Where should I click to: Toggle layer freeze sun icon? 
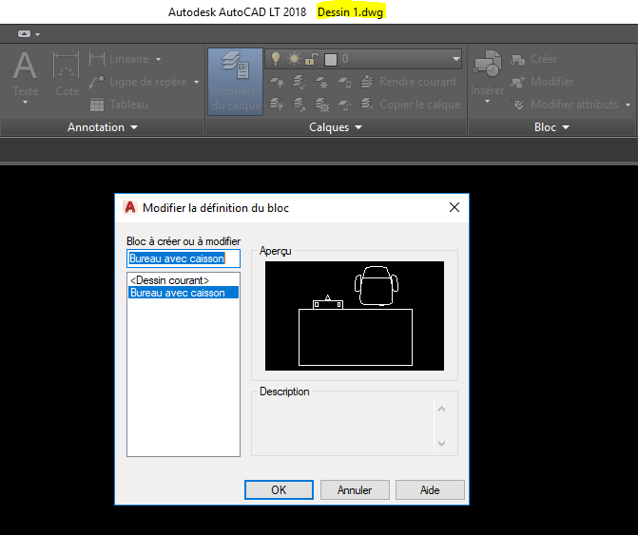[x=294, y=59]
